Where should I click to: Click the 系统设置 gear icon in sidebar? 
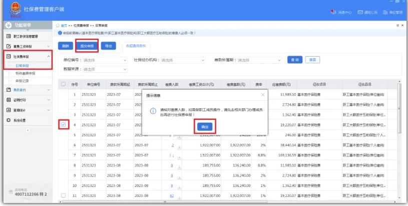(8, 120)
